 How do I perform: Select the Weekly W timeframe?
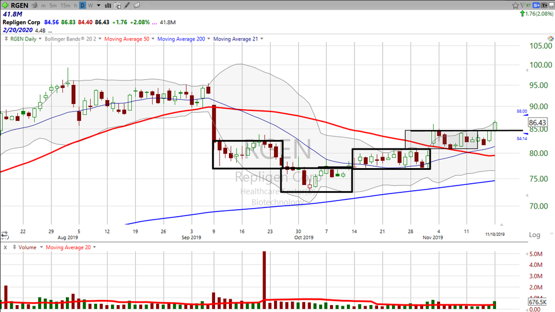[x=90, y=5]
